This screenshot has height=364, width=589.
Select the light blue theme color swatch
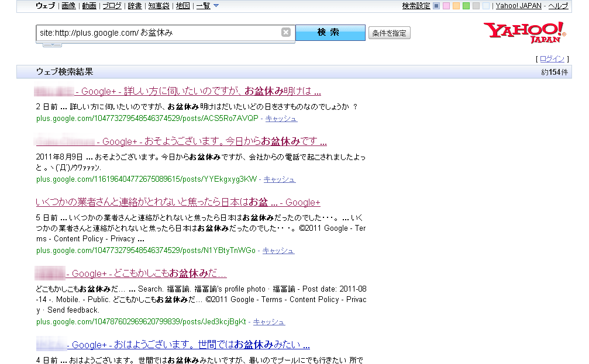click(x=486, y=6)
